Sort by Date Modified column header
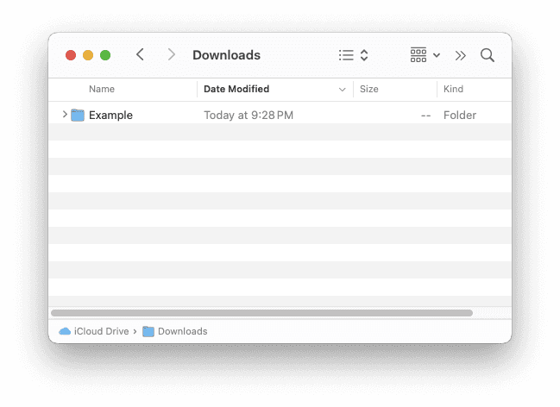 click(x=236, y=89)
